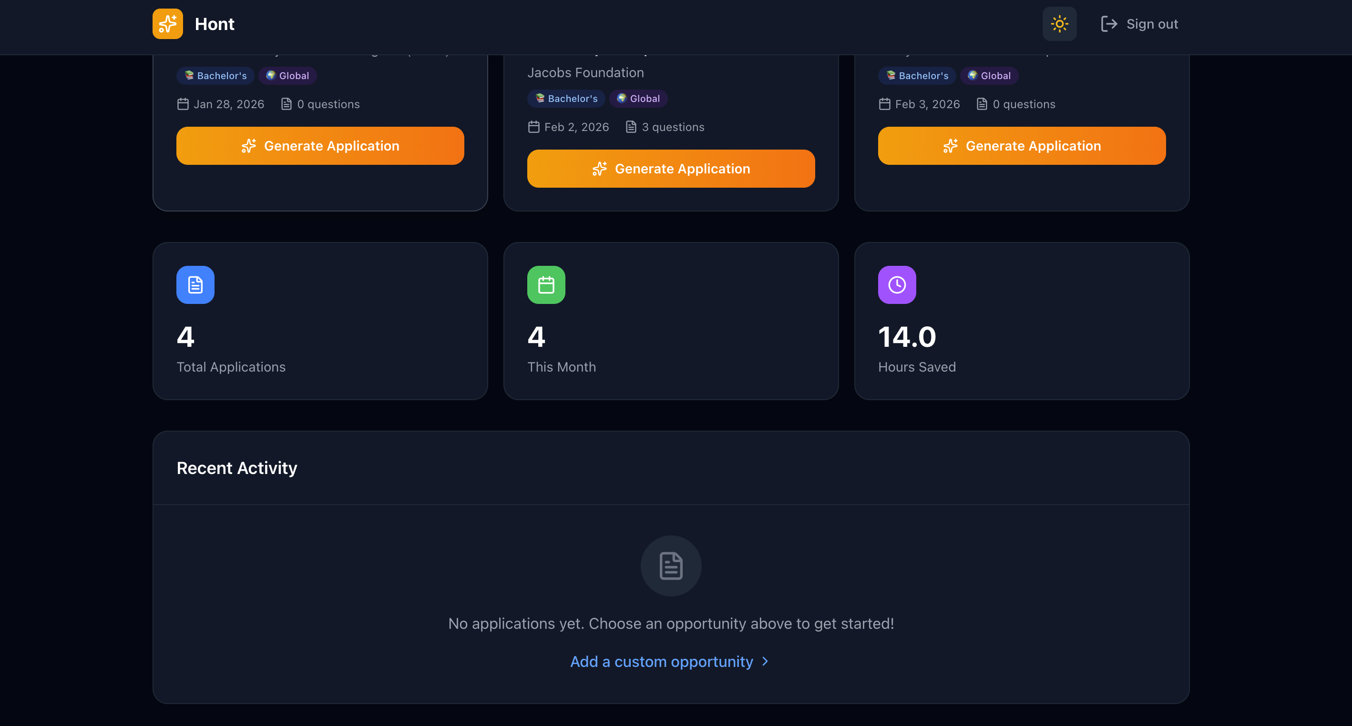Image resolution: width=1352 pixels, height=726 pixels.
Task: Add a custom opportunity
Action: [661, 662]
